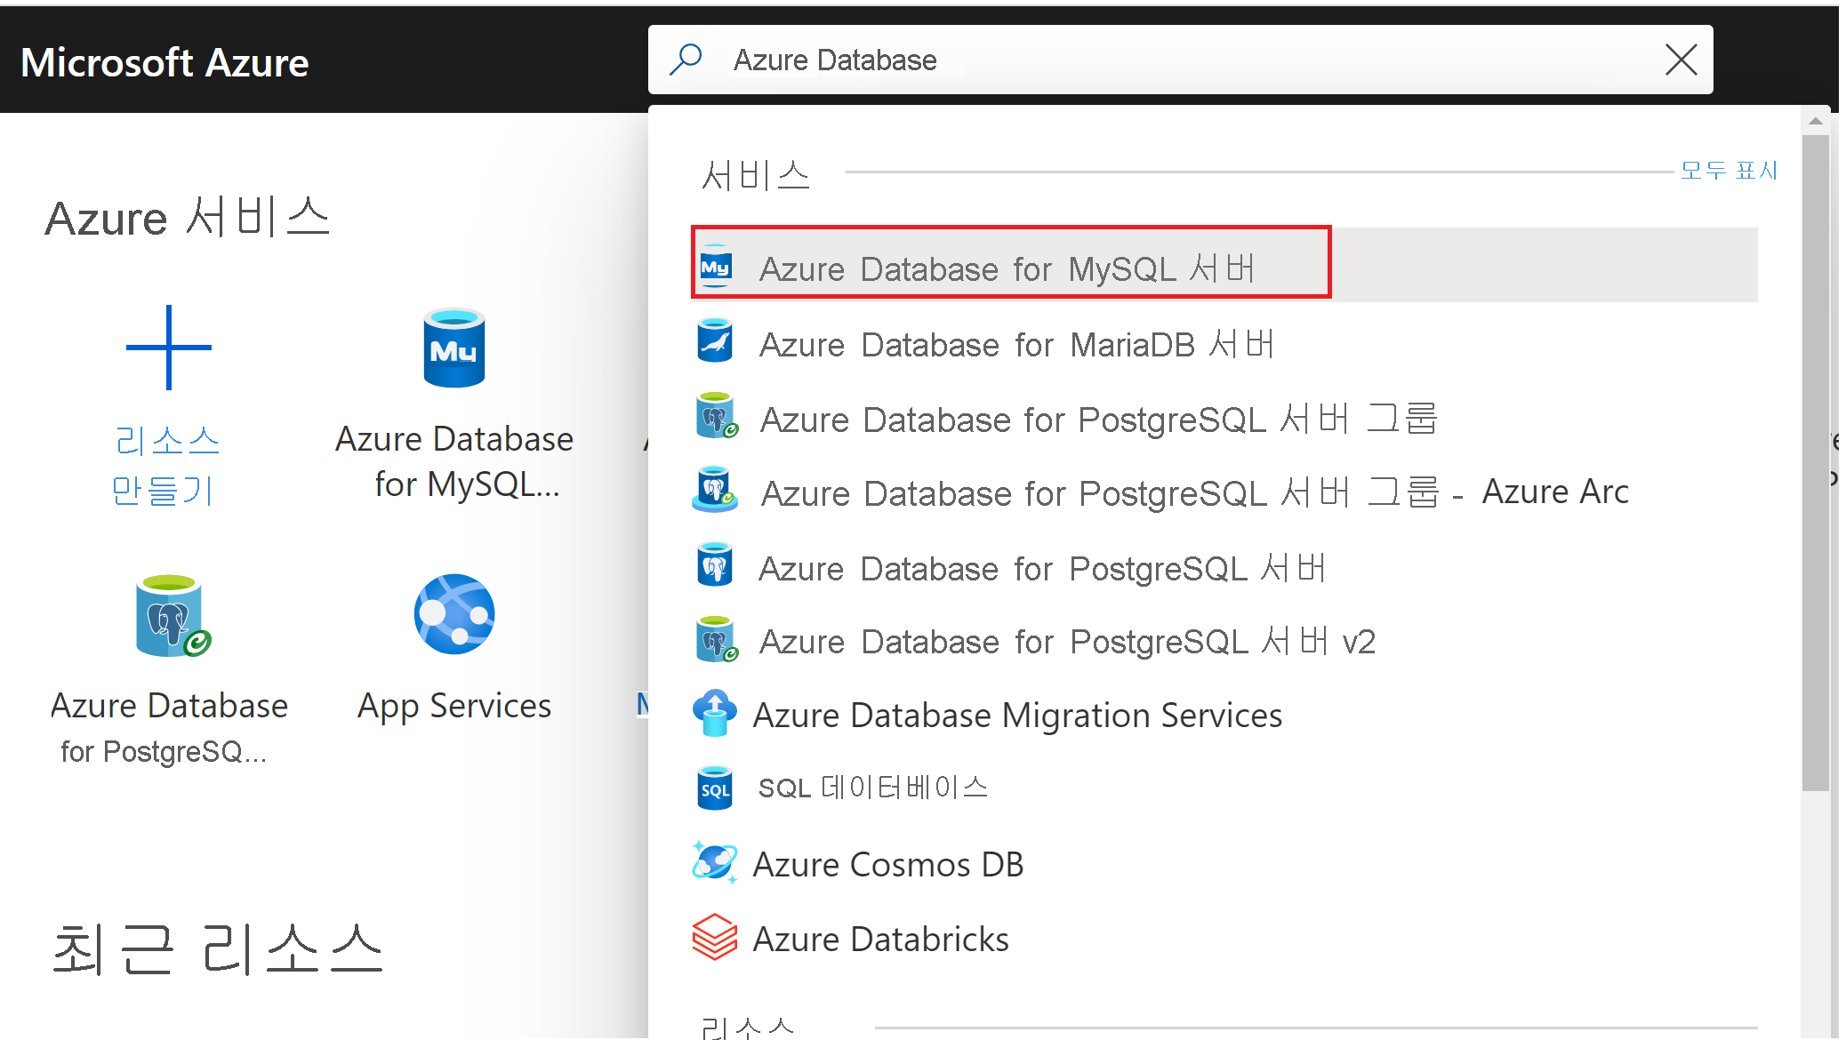Image resolution: width=1846 pixels, height=1040 pixels.
Task: Click inside the Azure Database search field
Action: [1067, 59]
